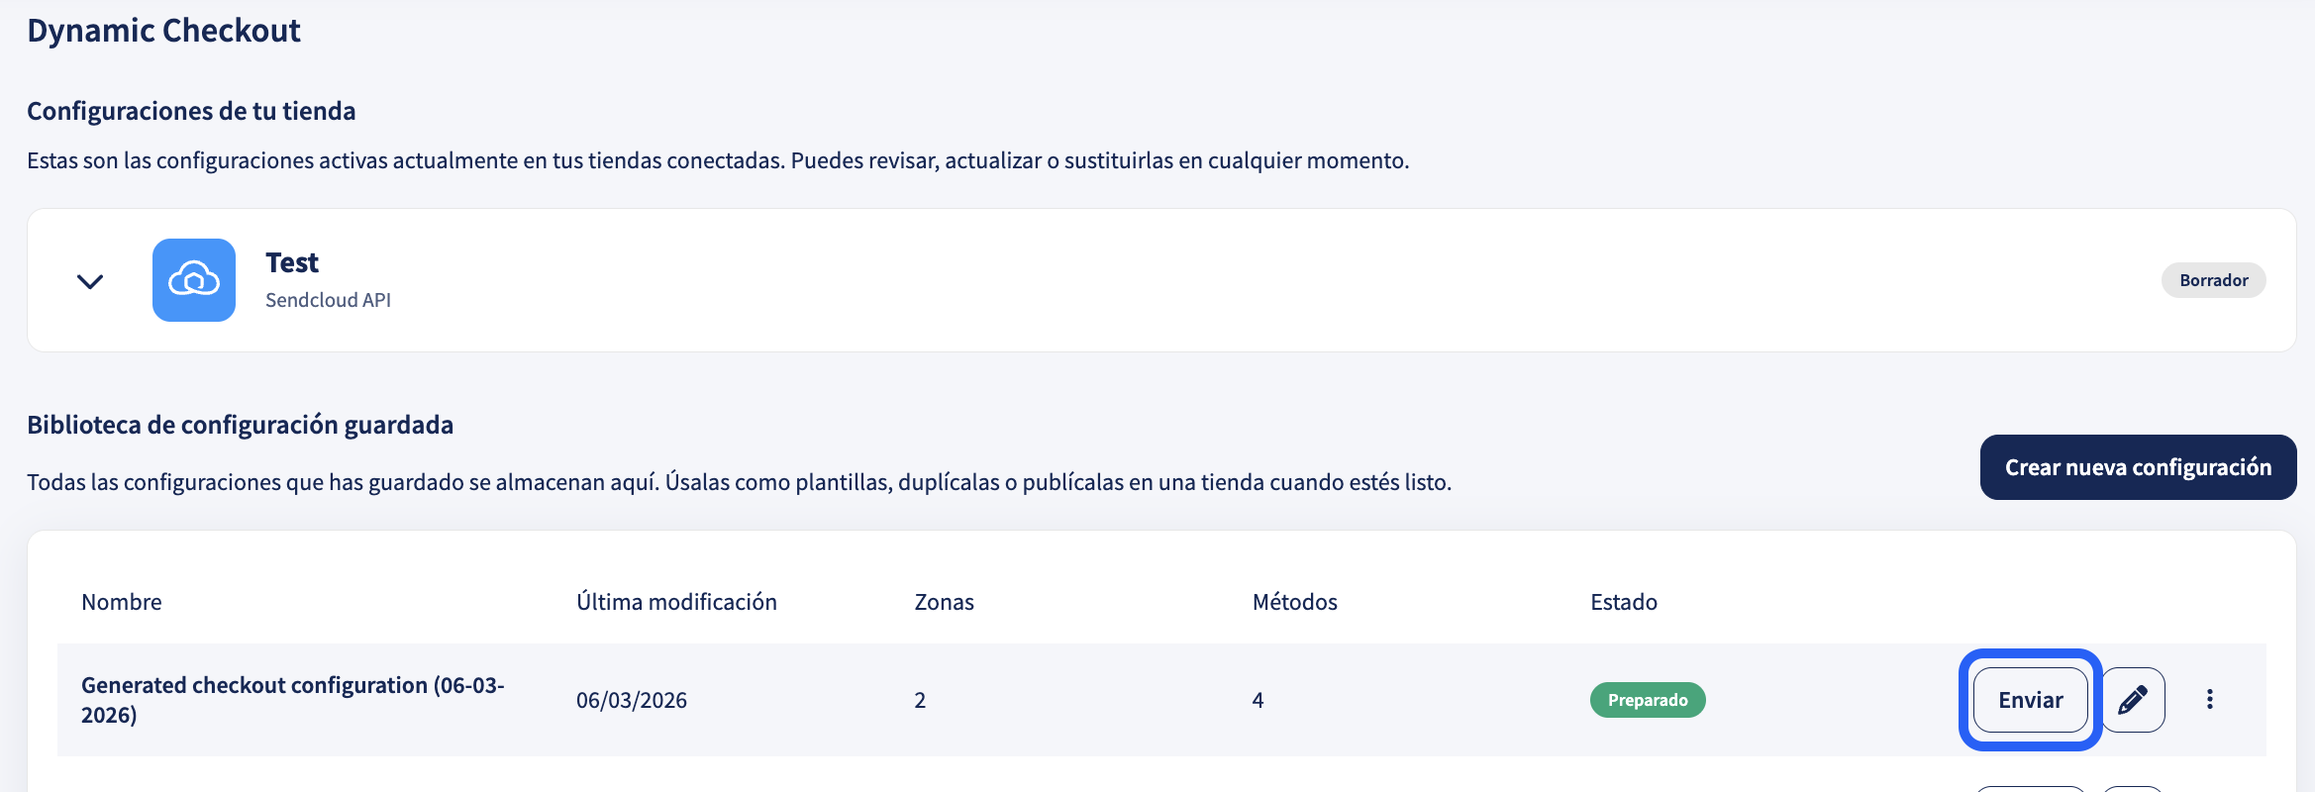Click Biblioteca de configuración guardada heading
Screen dimensions: 2315x792
click(x=240, y=425)
